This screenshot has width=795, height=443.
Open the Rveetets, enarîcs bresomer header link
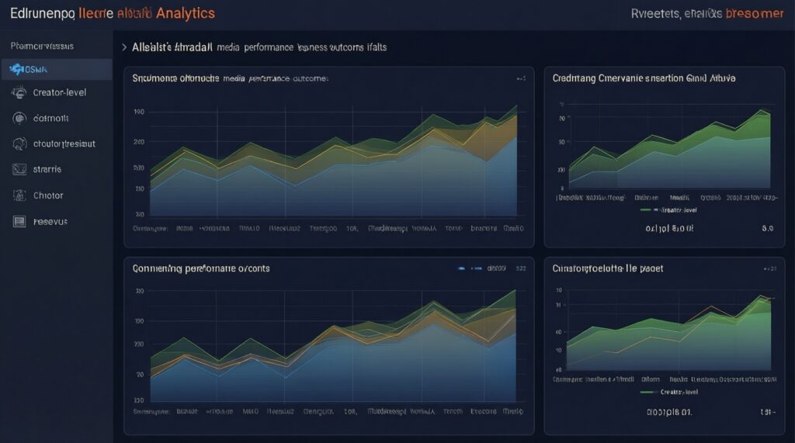pos(707,14)
